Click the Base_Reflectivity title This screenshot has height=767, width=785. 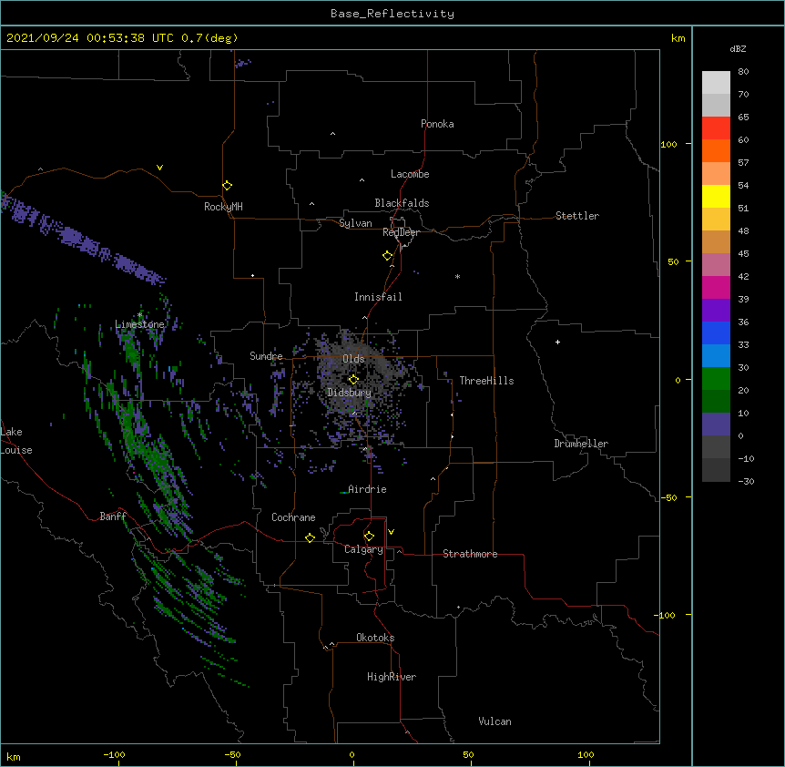pyautogui.click(x=392, y=14)
